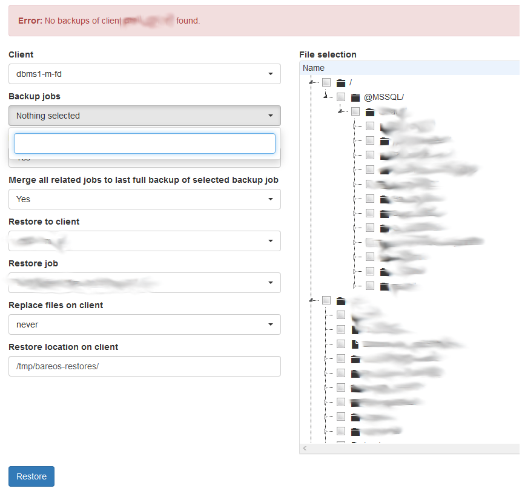This screenshot has height=497, width=522.
Task: Open the Merge all related jobs dropdown
Action: [144, 199]
